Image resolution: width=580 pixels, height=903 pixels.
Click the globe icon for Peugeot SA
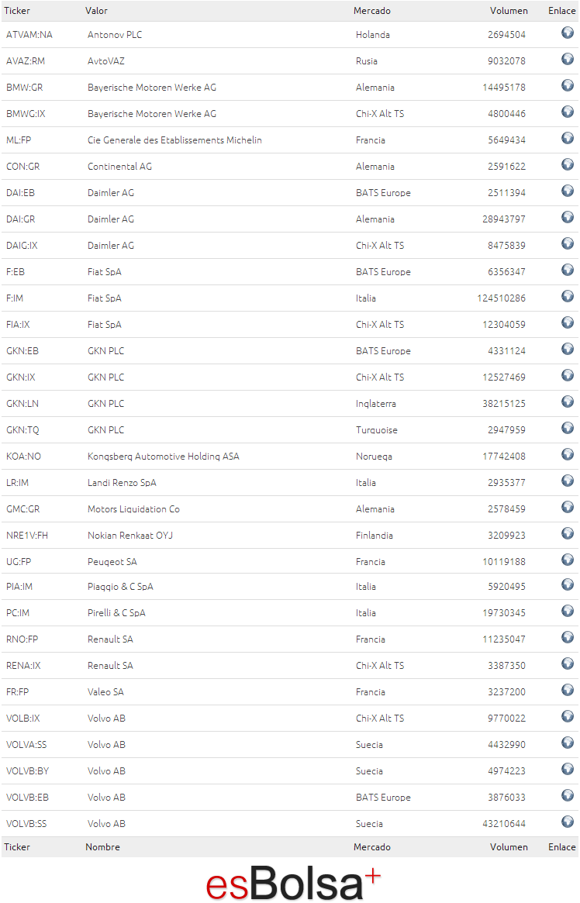568,560
